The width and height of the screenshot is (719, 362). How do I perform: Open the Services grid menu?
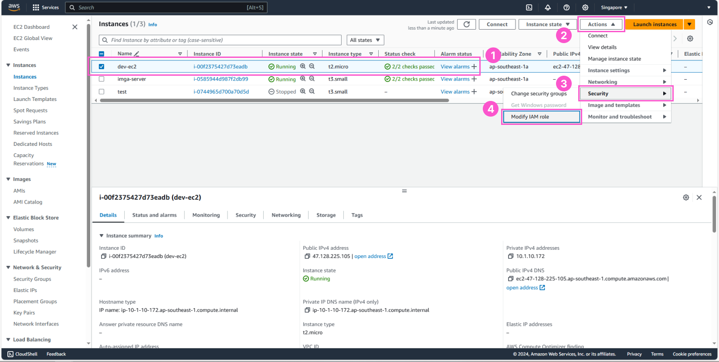[x=46, y=7]
